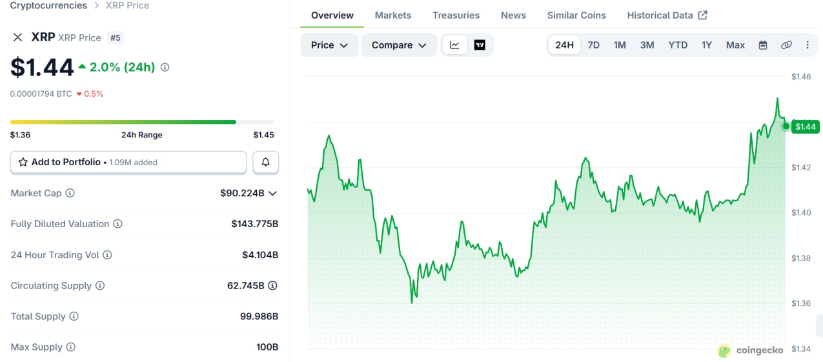823x362 pixels.
Task: Show 24 Hour Trading Vol info icon
Action: 107,255
